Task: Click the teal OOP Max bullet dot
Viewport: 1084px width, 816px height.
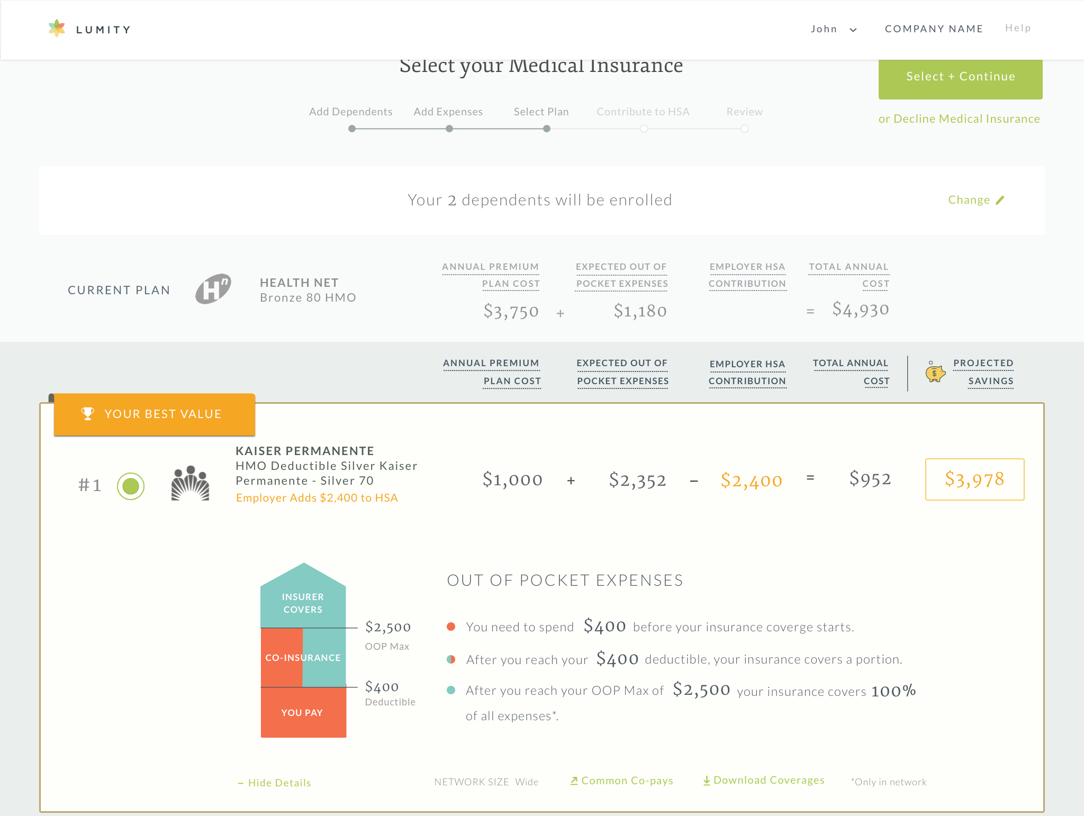Action: click(x=451, y=690)
